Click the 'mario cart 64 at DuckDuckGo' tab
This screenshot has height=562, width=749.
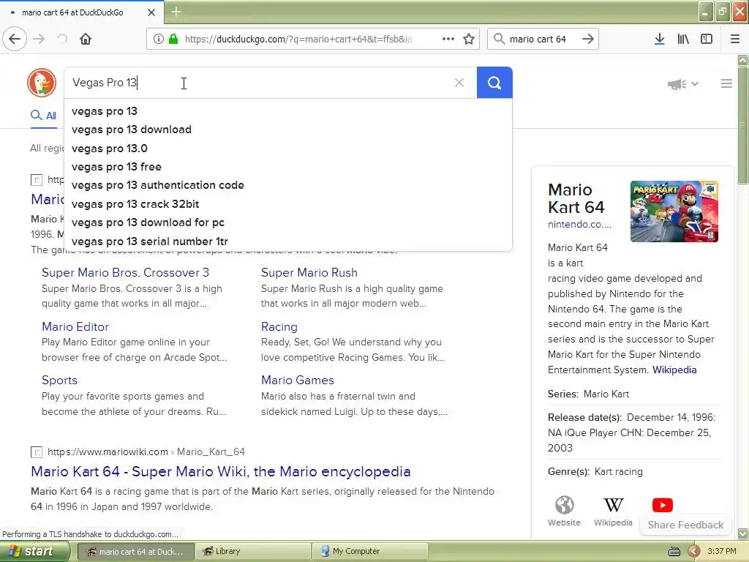(x=81, y=12)
